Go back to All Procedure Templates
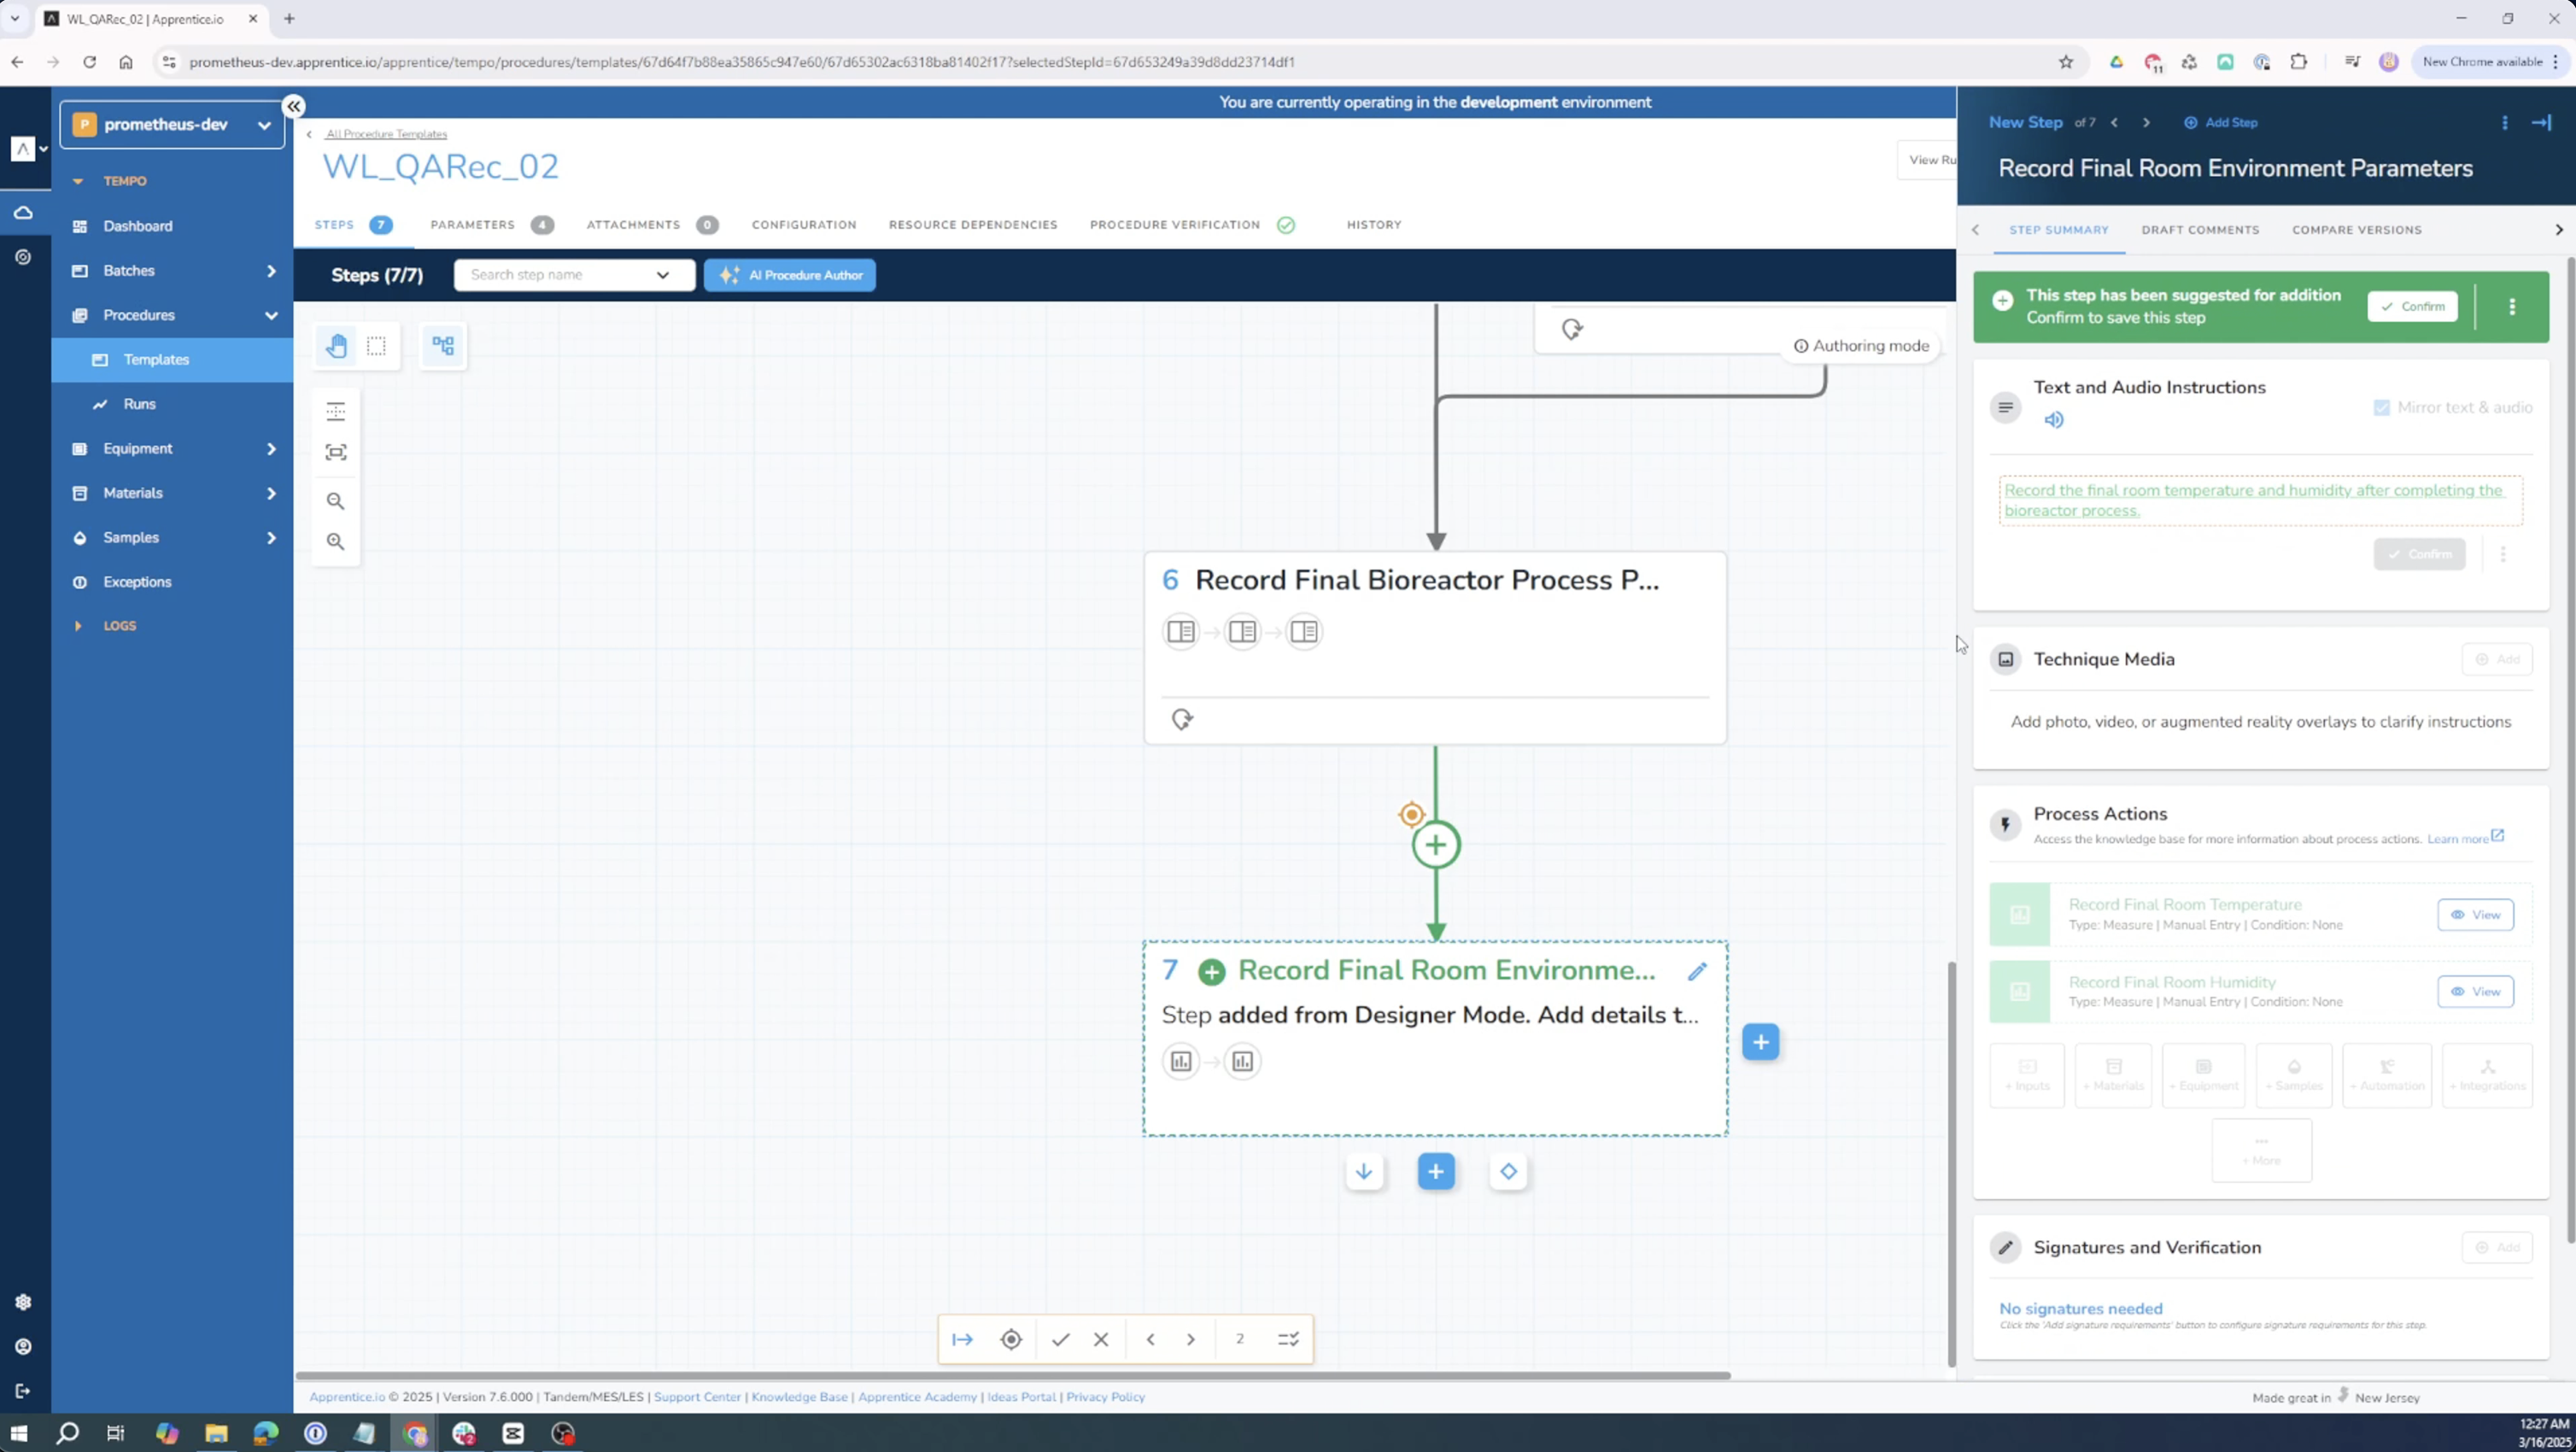The height and width of the screenshot is (1452, 2576). pos(386,134)
